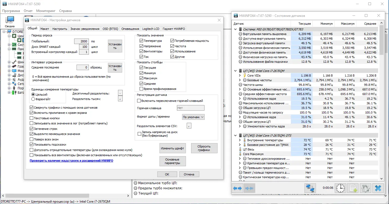Open the Отчет menu
The height and width of the screenshot is (204, 389).
point(28,11)
